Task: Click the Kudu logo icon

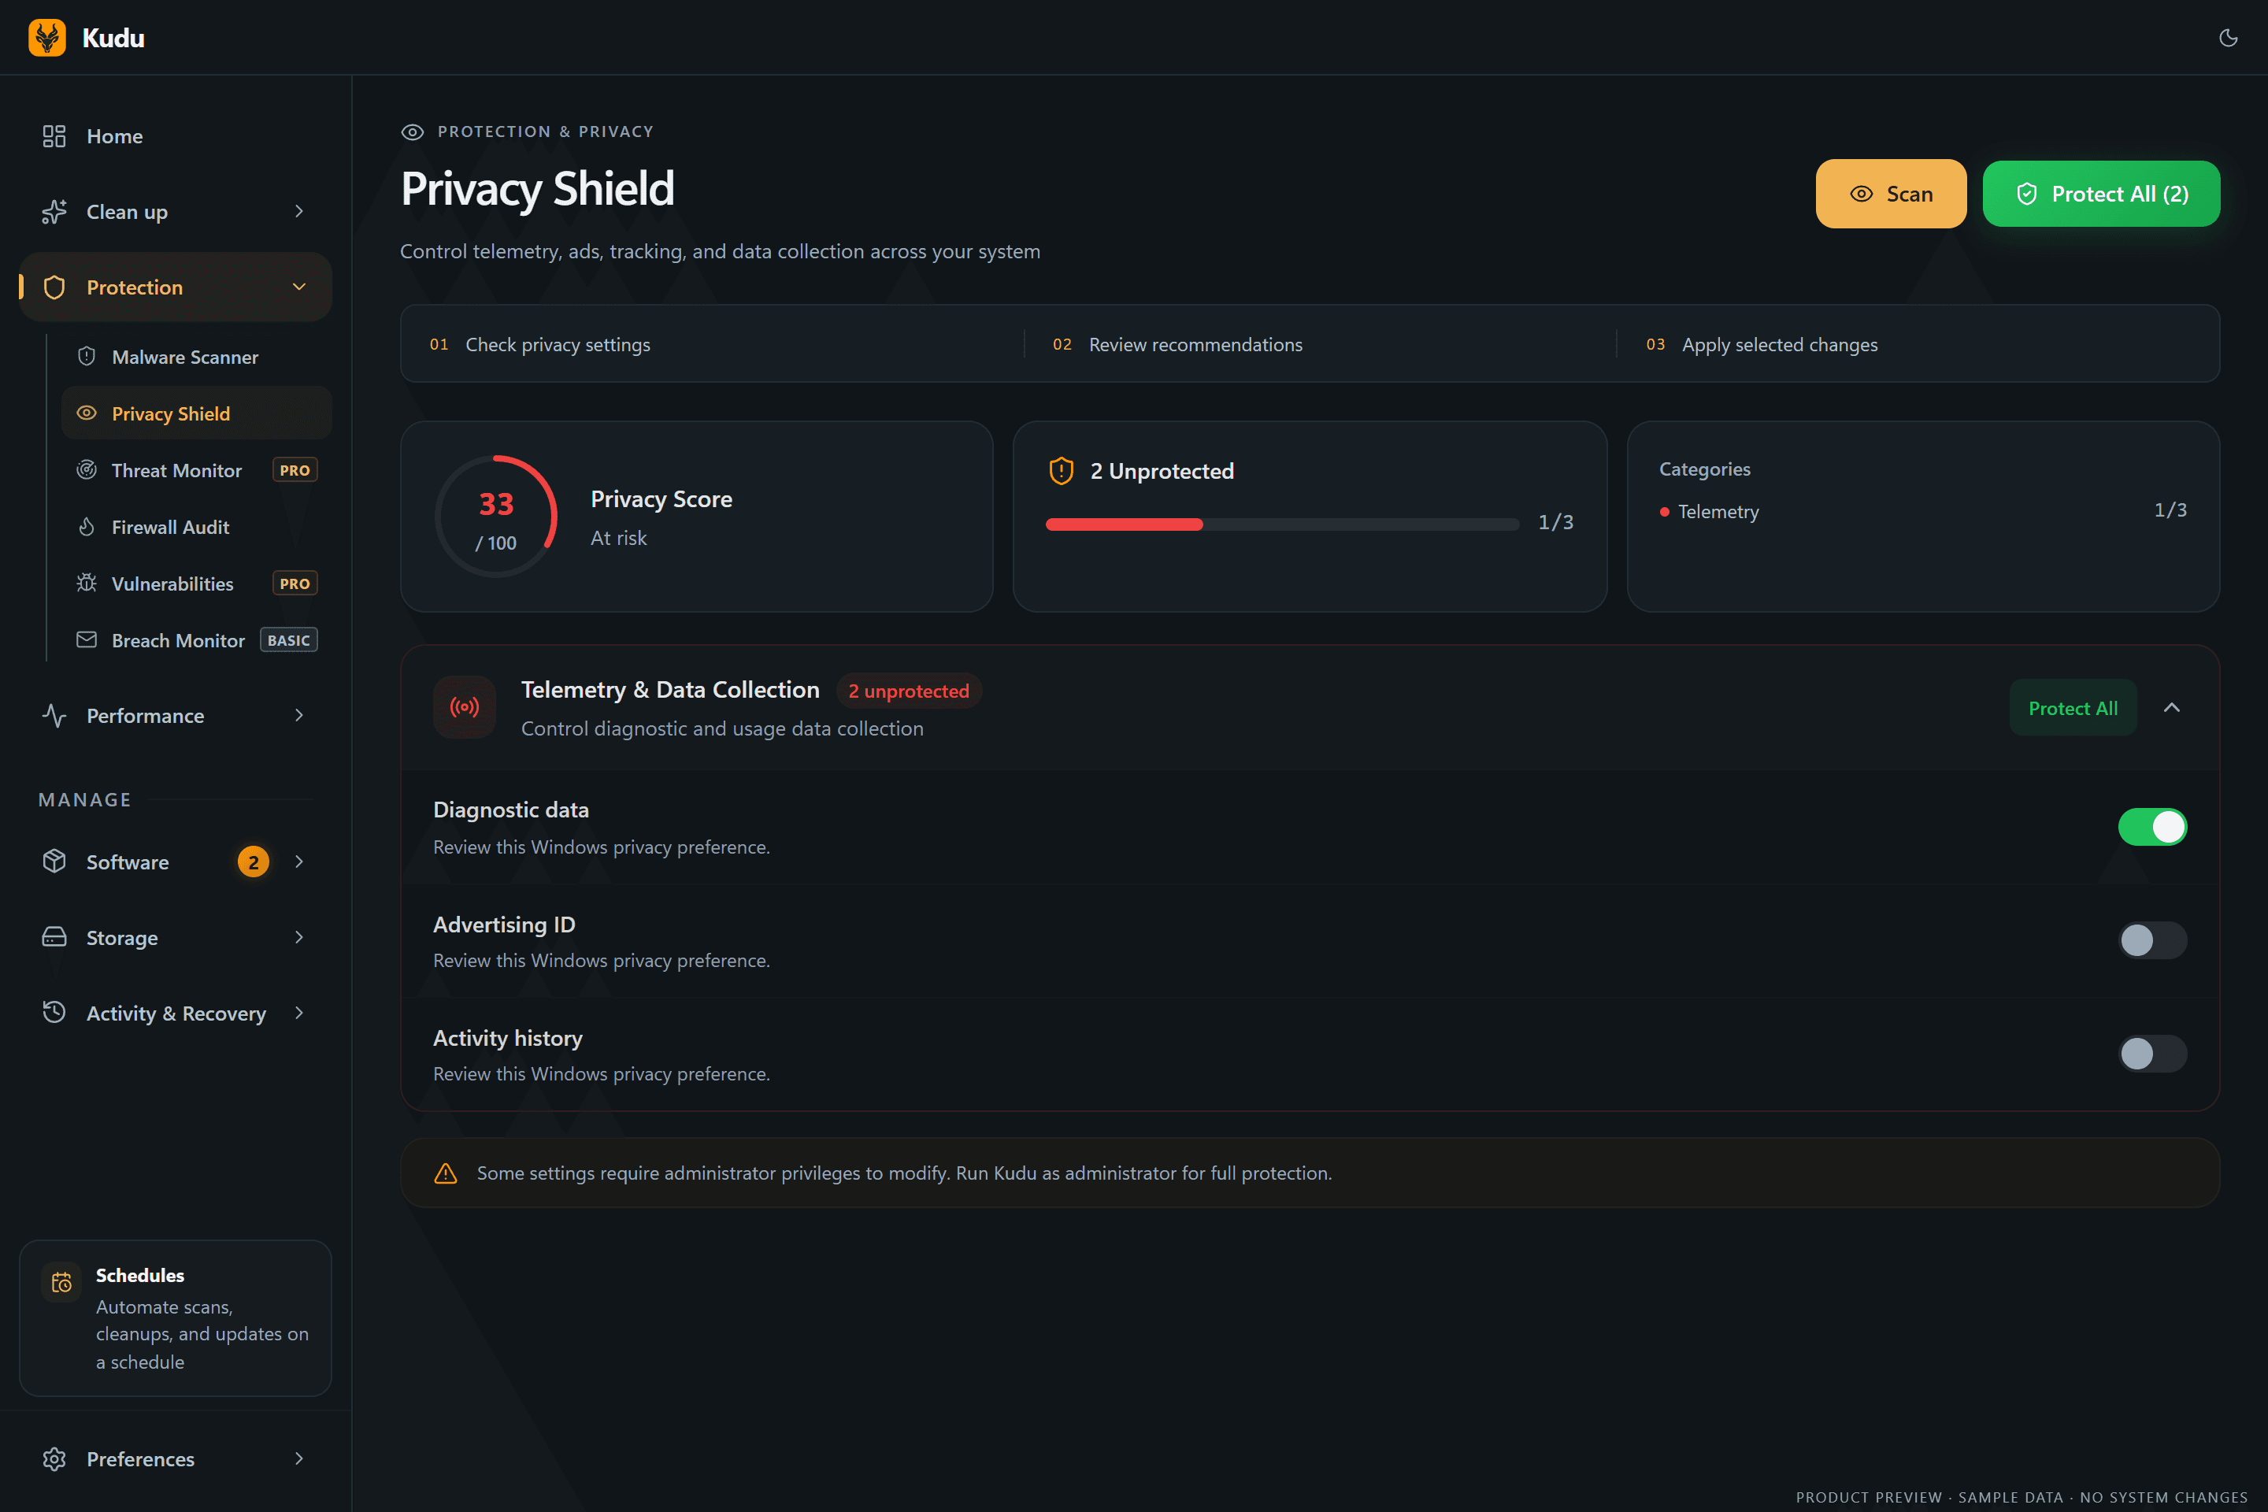Action: pos(47,38)
